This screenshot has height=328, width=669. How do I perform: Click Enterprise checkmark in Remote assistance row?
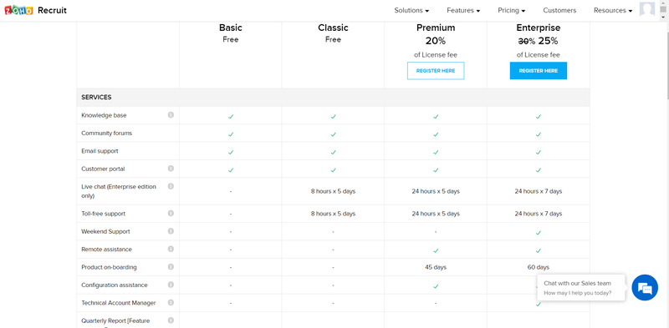tap(538, 250)
